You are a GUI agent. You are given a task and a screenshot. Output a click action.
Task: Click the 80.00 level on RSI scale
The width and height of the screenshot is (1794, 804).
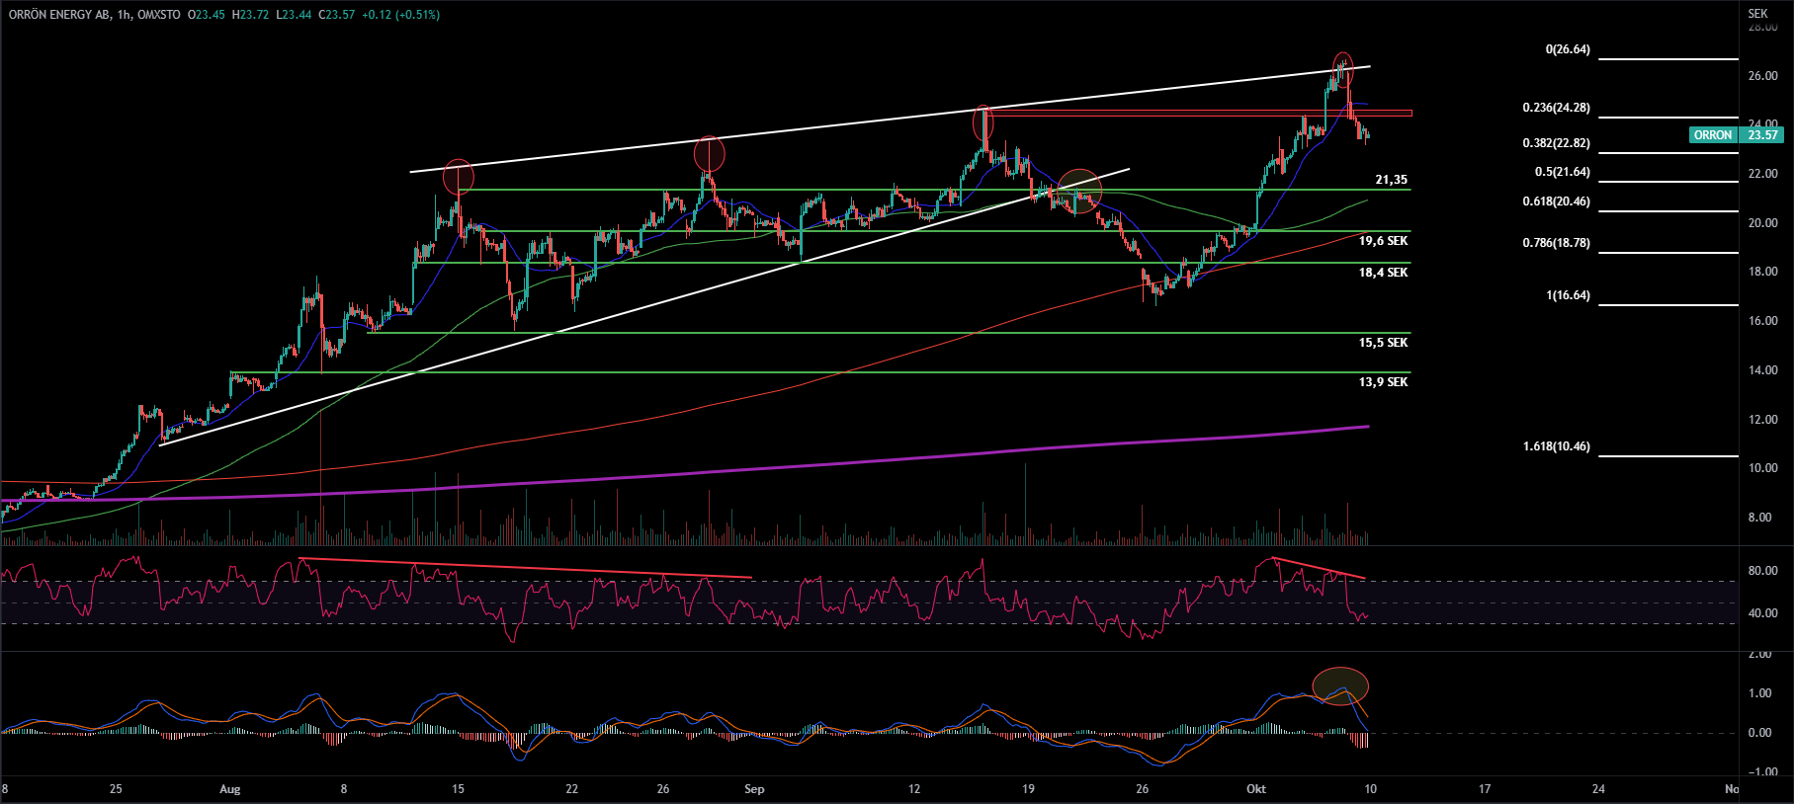pyautogui.click(x=1762, y=571)
